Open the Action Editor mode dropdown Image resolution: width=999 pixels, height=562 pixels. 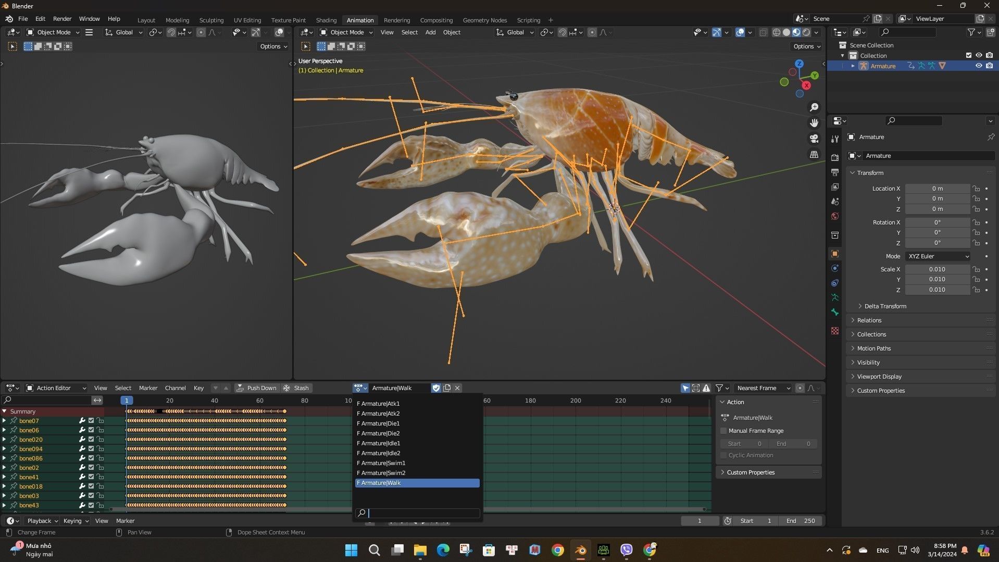[x=56, y=388]
